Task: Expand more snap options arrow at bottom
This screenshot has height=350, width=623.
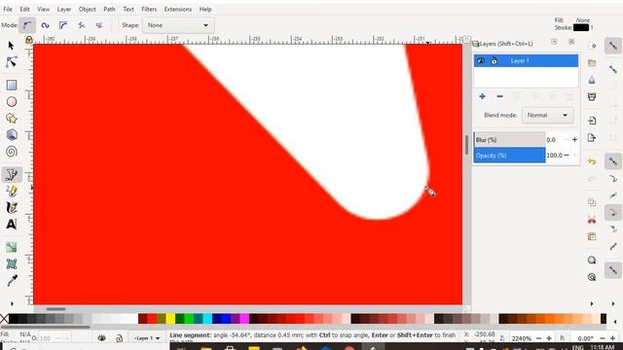Action: click(613, 303)
